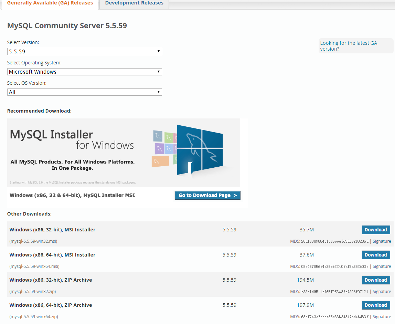Screen dimensions: 395x324
Task: Open Signature link for mysql-5.5.59-win32.msi
Action: click(382, 241)
